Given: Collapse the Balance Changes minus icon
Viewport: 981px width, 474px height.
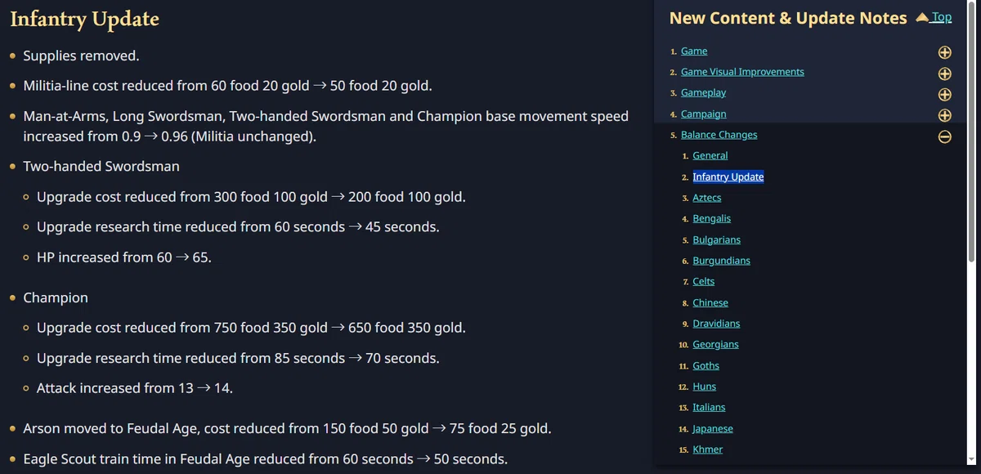Looking at the screenshot, I should (x=944, y=136).
